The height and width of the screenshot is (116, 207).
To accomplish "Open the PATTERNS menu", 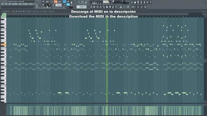I will point(15,4).
